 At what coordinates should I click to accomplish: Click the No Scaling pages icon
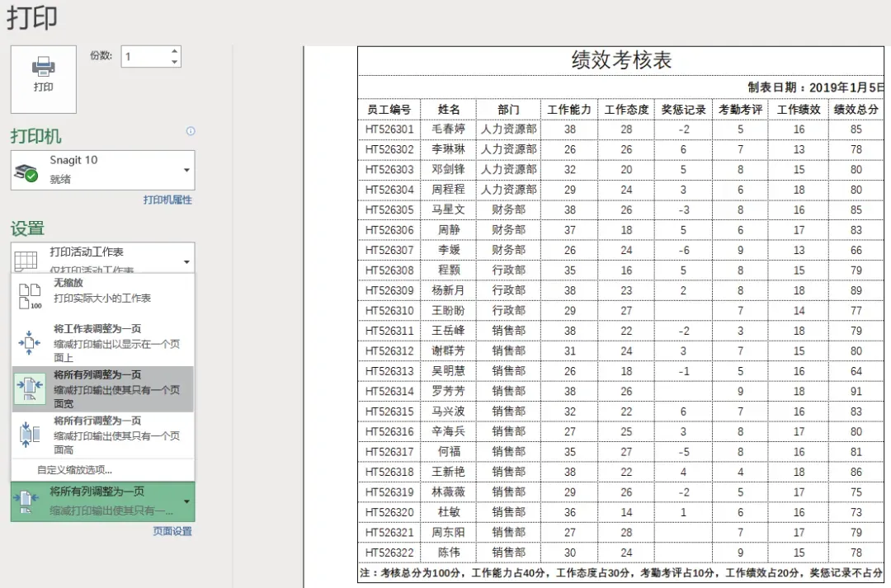coord(31,296)
